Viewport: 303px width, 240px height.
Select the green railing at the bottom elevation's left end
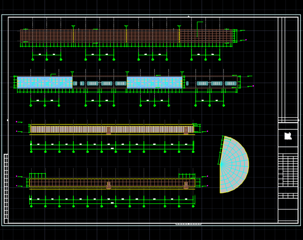pyautogui.click(x=37, y=176)
